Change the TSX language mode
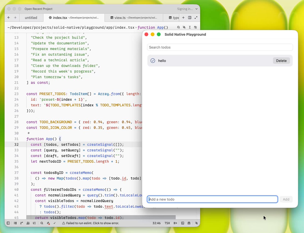 tap(167, 223)
